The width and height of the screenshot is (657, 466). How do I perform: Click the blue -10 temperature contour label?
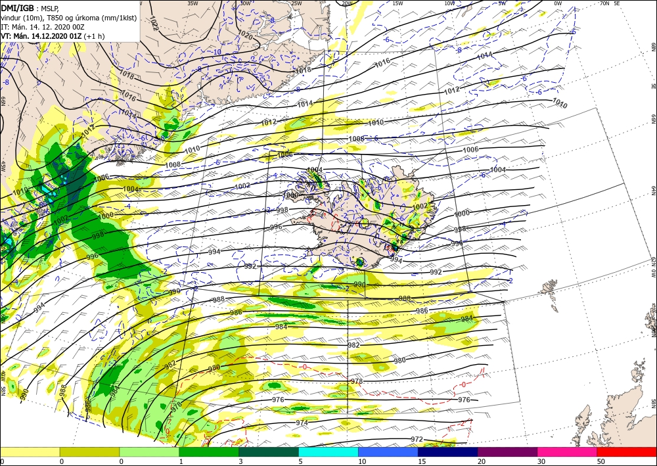point(215,52)
